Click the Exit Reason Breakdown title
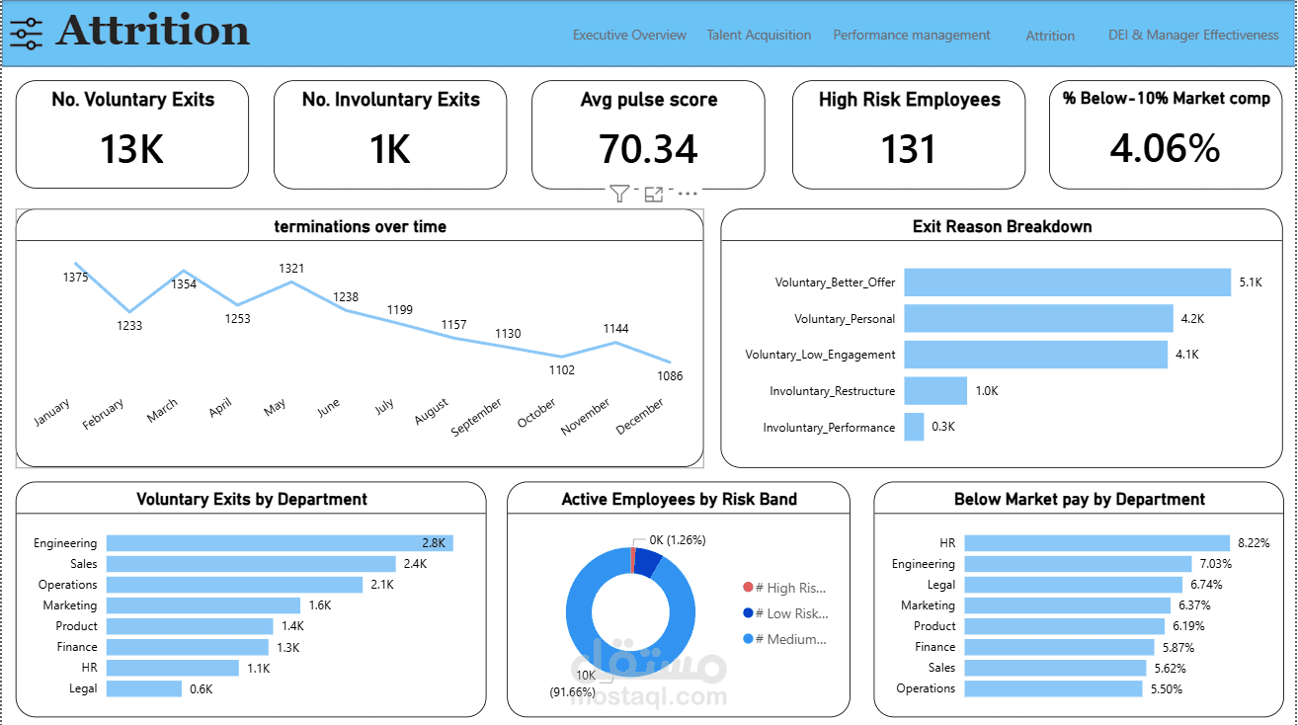Screen dimensions: 1298x725 coord(1002,226)
